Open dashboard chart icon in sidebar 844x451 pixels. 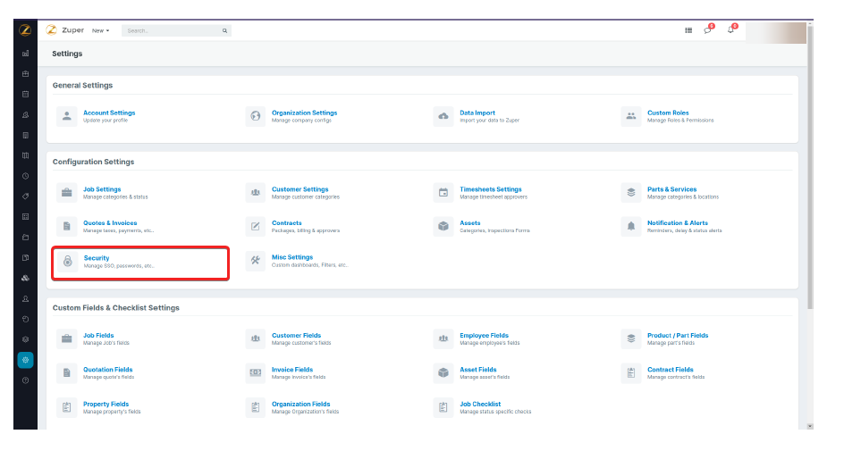(x=25, y=54)
